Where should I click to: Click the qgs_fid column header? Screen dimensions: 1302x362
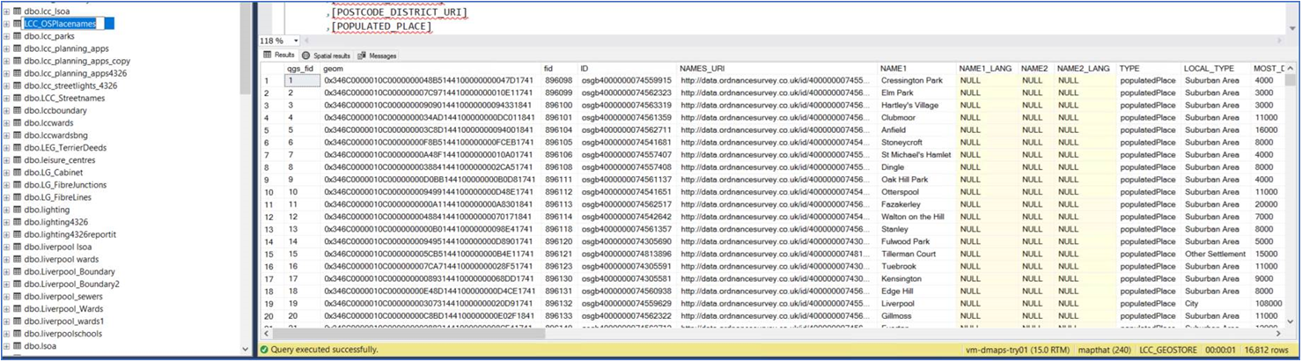(x=302, y=68)
